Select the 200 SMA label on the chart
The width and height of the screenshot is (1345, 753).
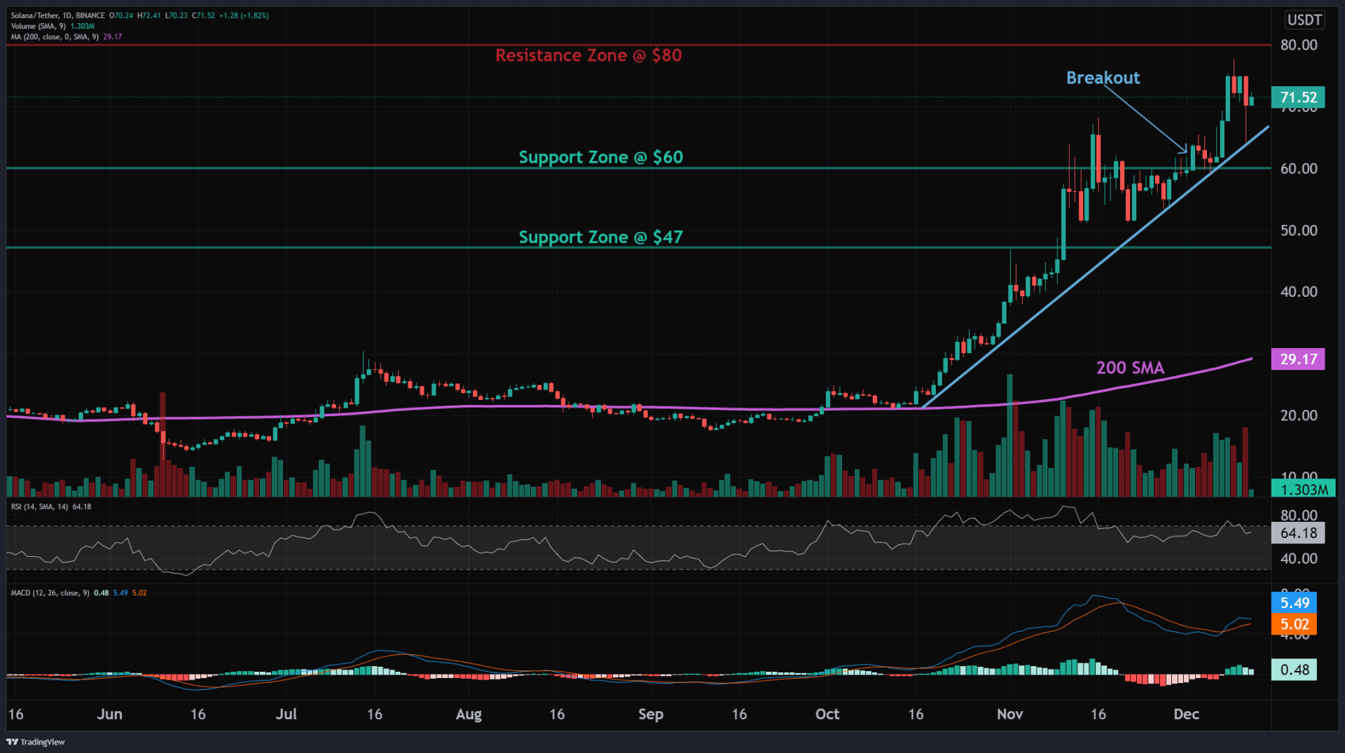point(1130,368)
